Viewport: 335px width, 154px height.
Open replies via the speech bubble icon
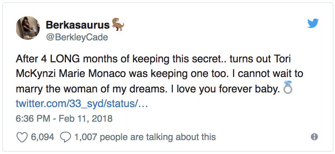point(65,137)
